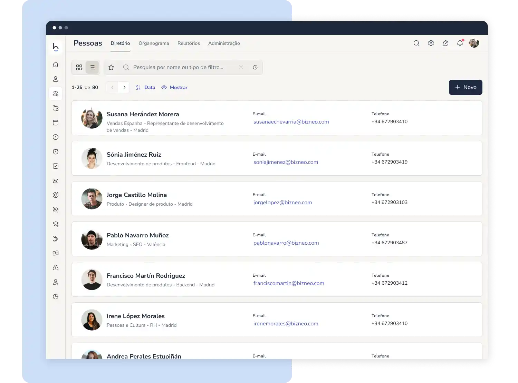Screen dimensions: 518x383
Task: Select name Sónia Jiménez Ruiz
Action: point(134,155)
